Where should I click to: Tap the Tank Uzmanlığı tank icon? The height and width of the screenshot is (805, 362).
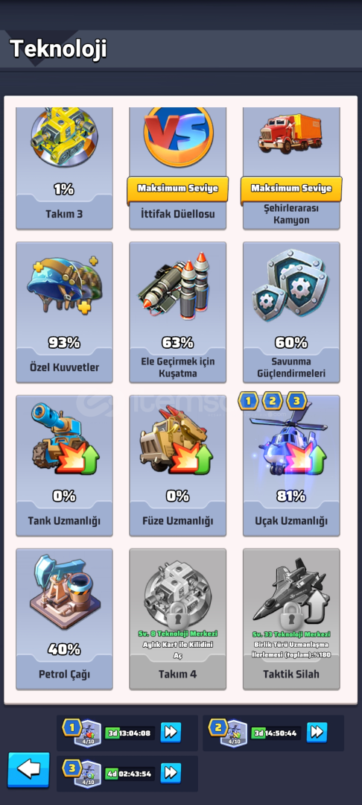tap(64, 439)
